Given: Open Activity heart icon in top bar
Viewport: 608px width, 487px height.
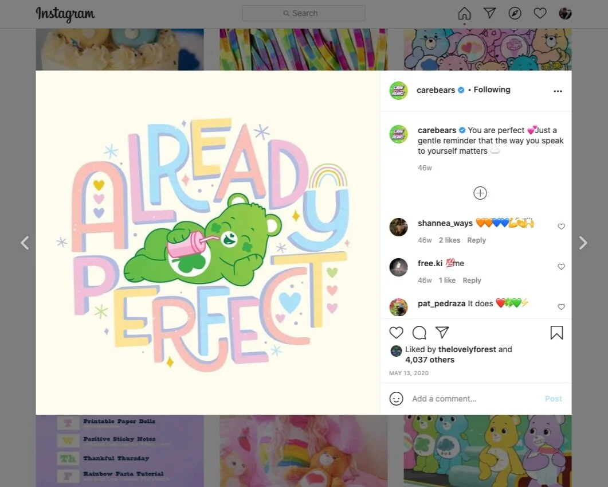Looking at the screenshot, I should click(540, 14).
